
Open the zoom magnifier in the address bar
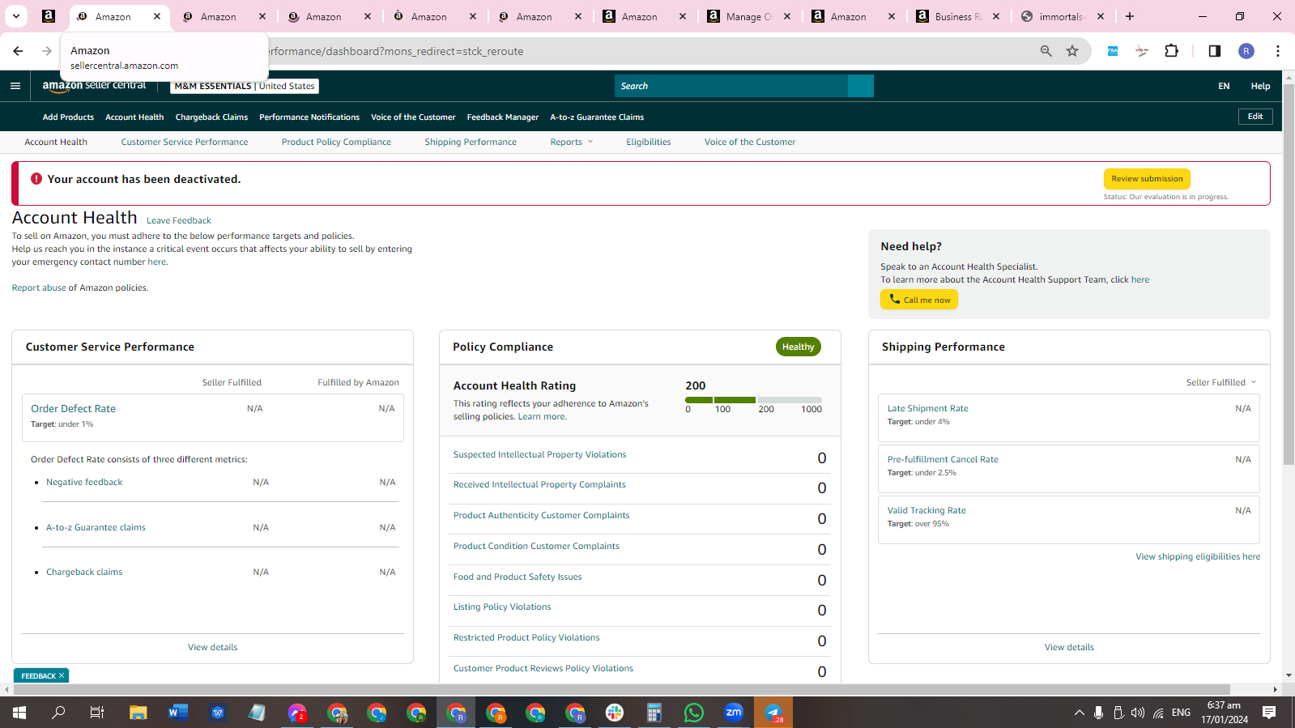tap(1046, 51)
